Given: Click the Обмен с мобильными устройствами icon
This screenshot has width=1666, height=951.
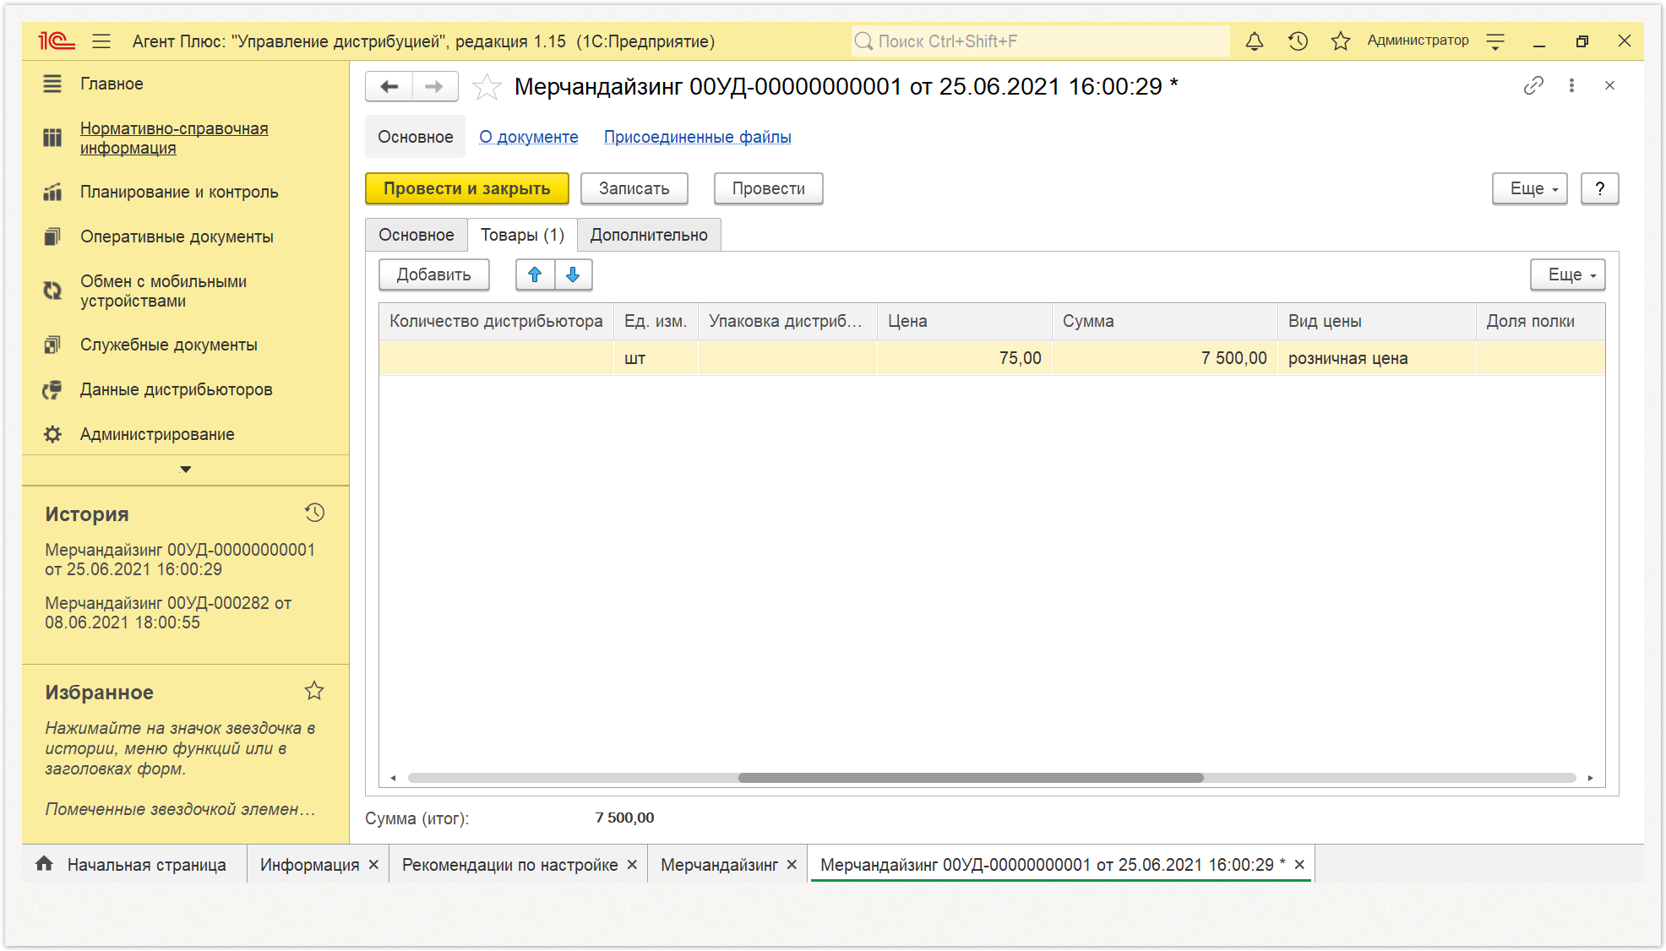Looking at the screenshot, I should tap(52, 291).
